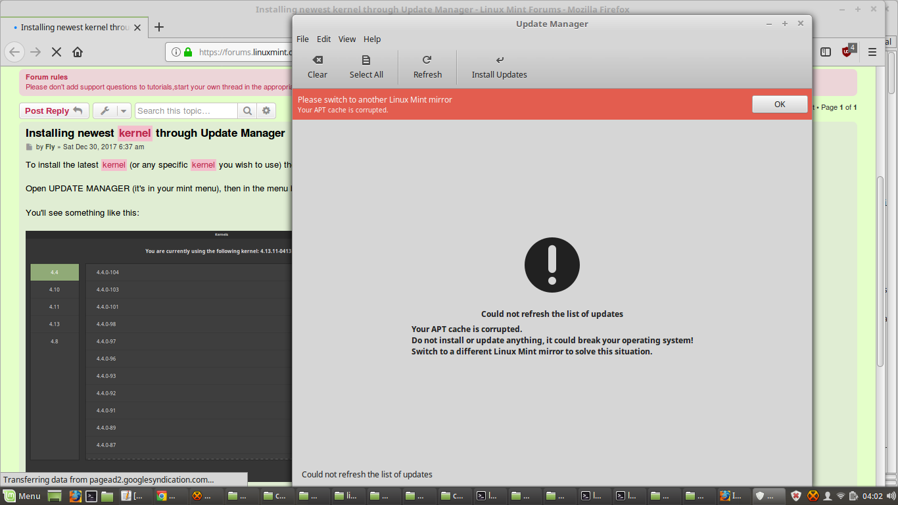
Task: Click the Firefox page vertical scrollbar
Action: (881, 273)
